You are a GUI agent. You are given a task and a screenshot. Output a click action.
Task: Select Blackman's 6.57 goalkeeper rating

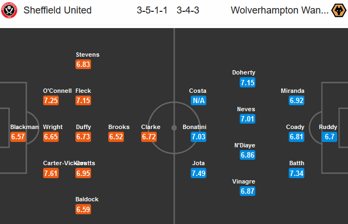(x=18, y=137)
